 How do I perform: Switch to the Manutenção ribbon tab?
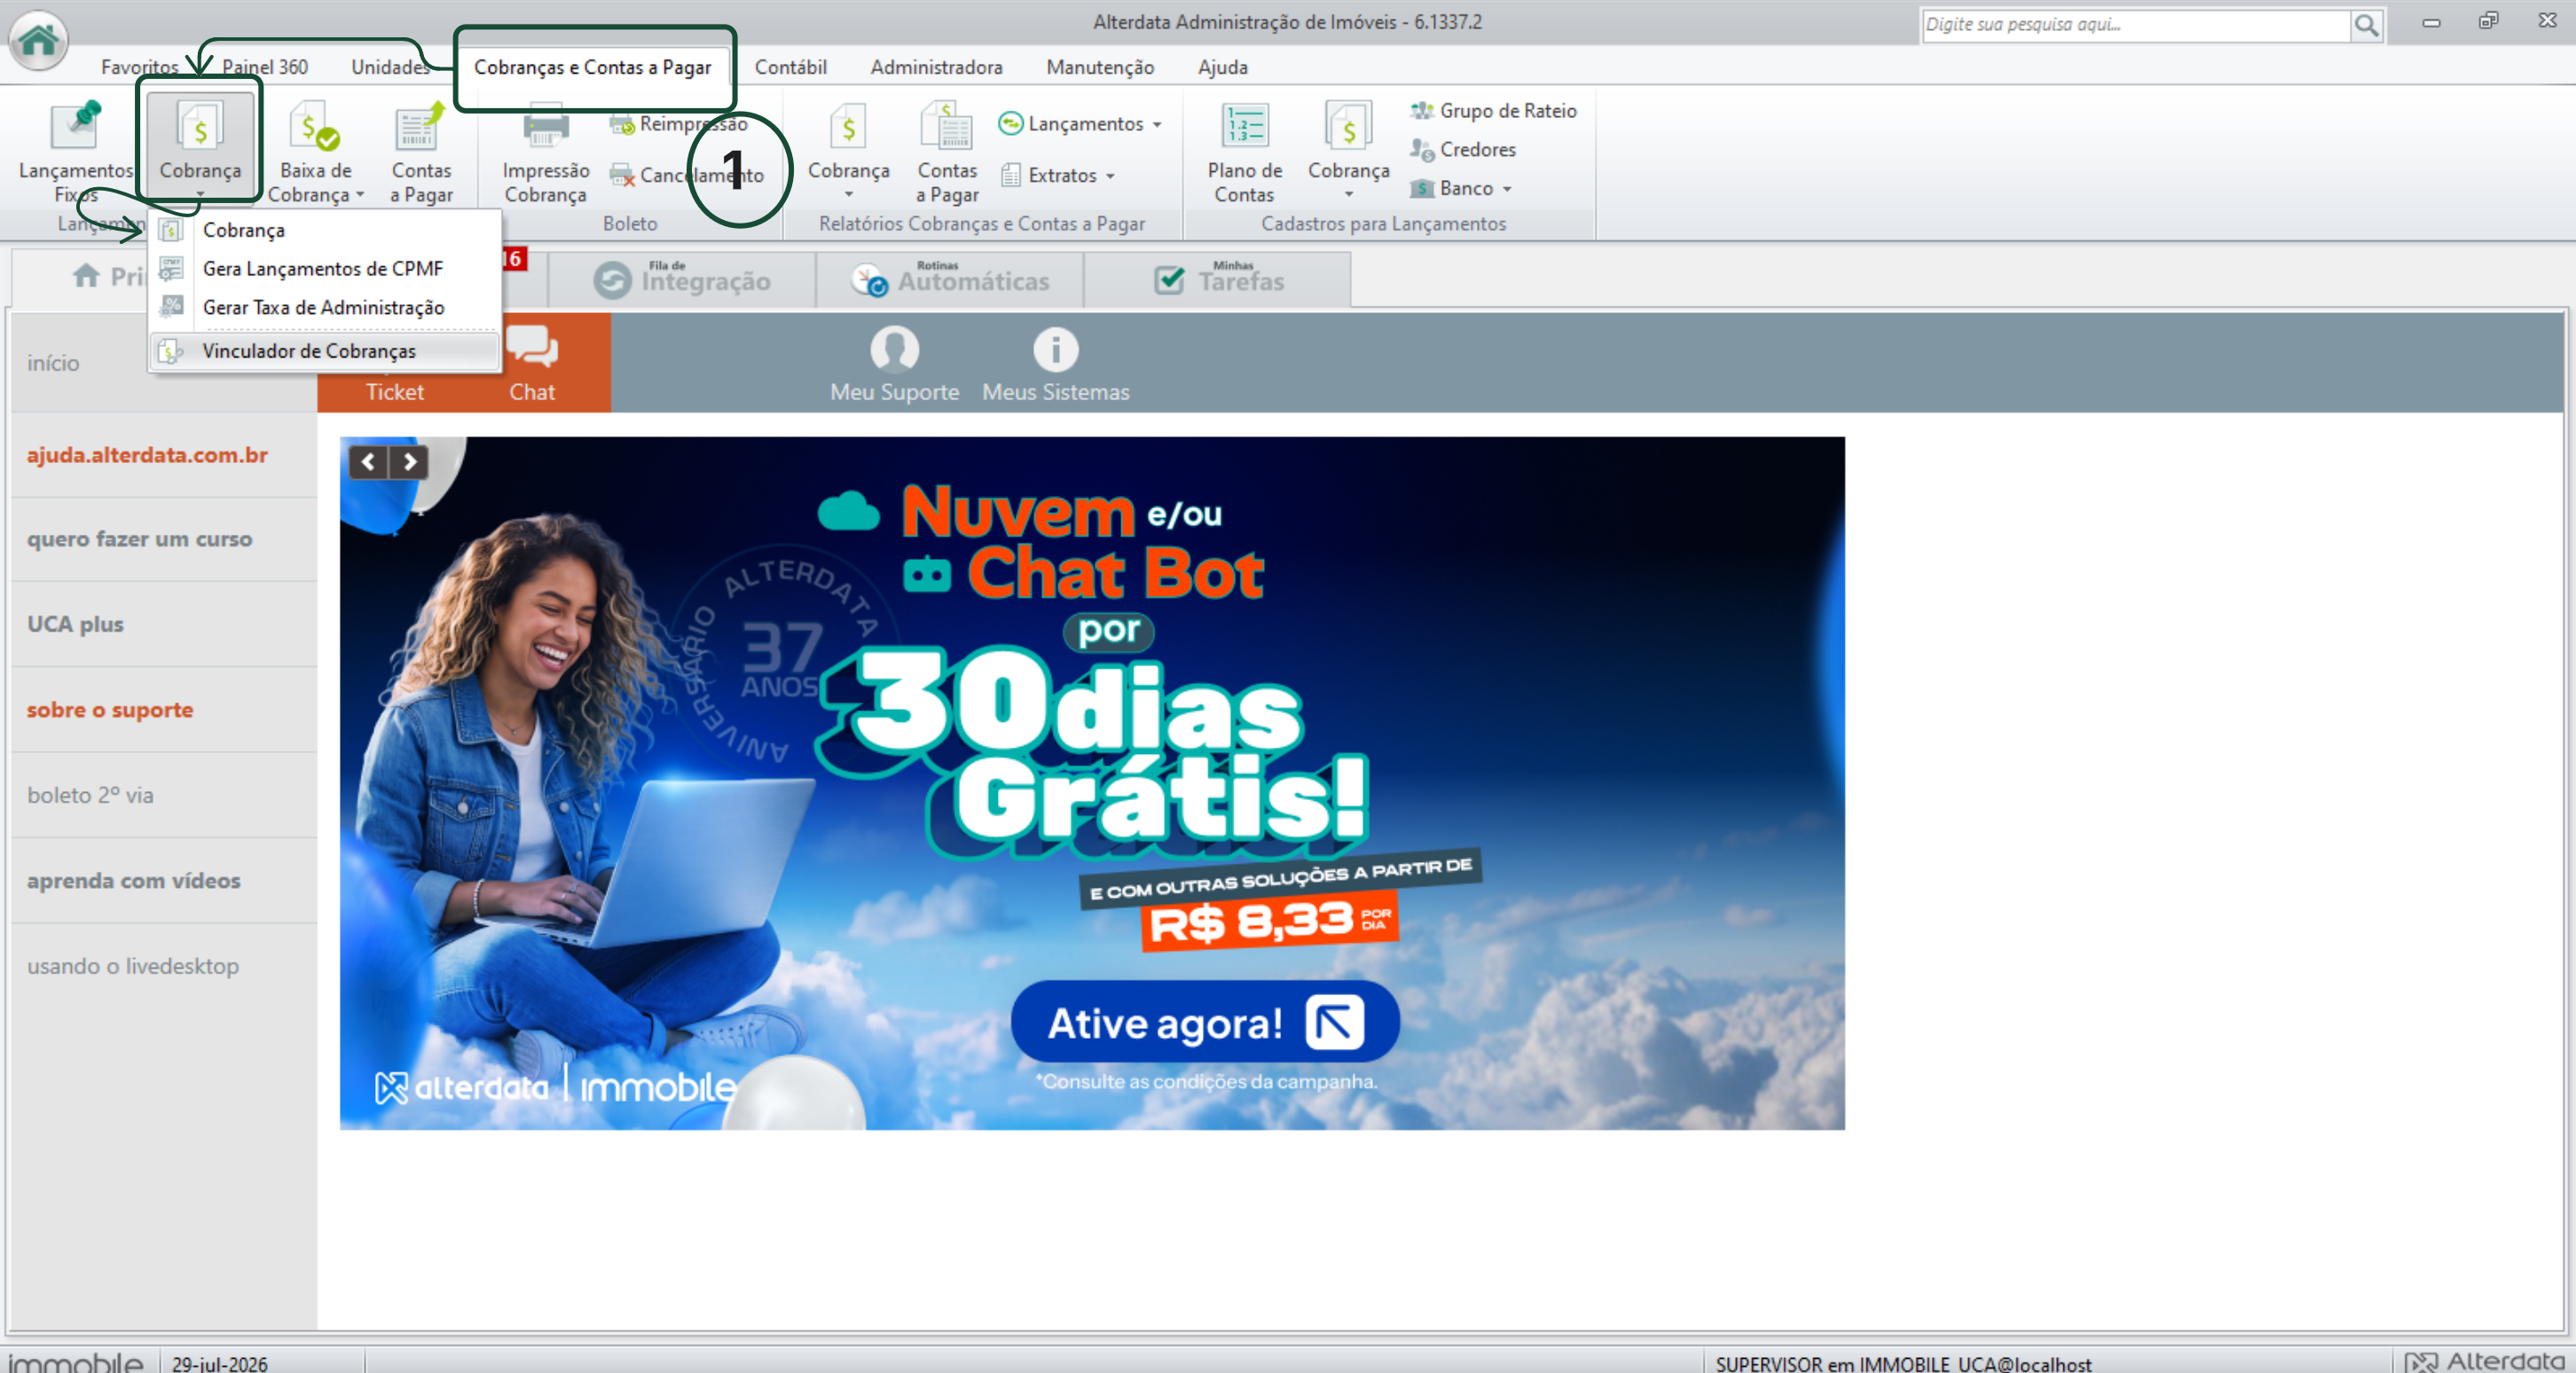[x=1100, y=67]
